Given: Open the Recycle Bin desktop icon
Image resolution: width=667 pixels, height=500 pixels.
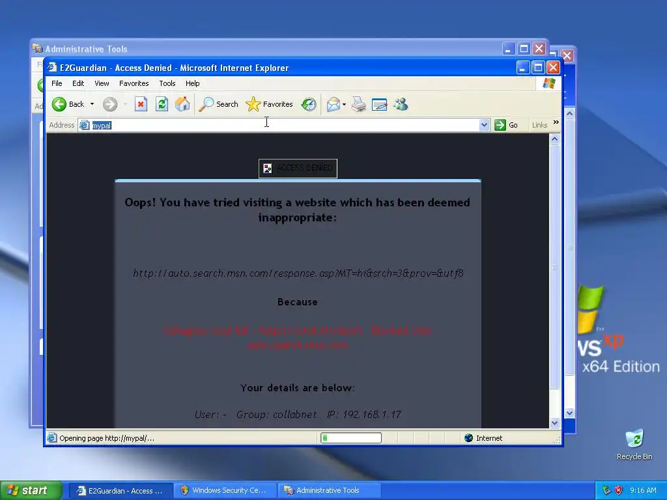Looking at the screenshot, I should [634, 445].
